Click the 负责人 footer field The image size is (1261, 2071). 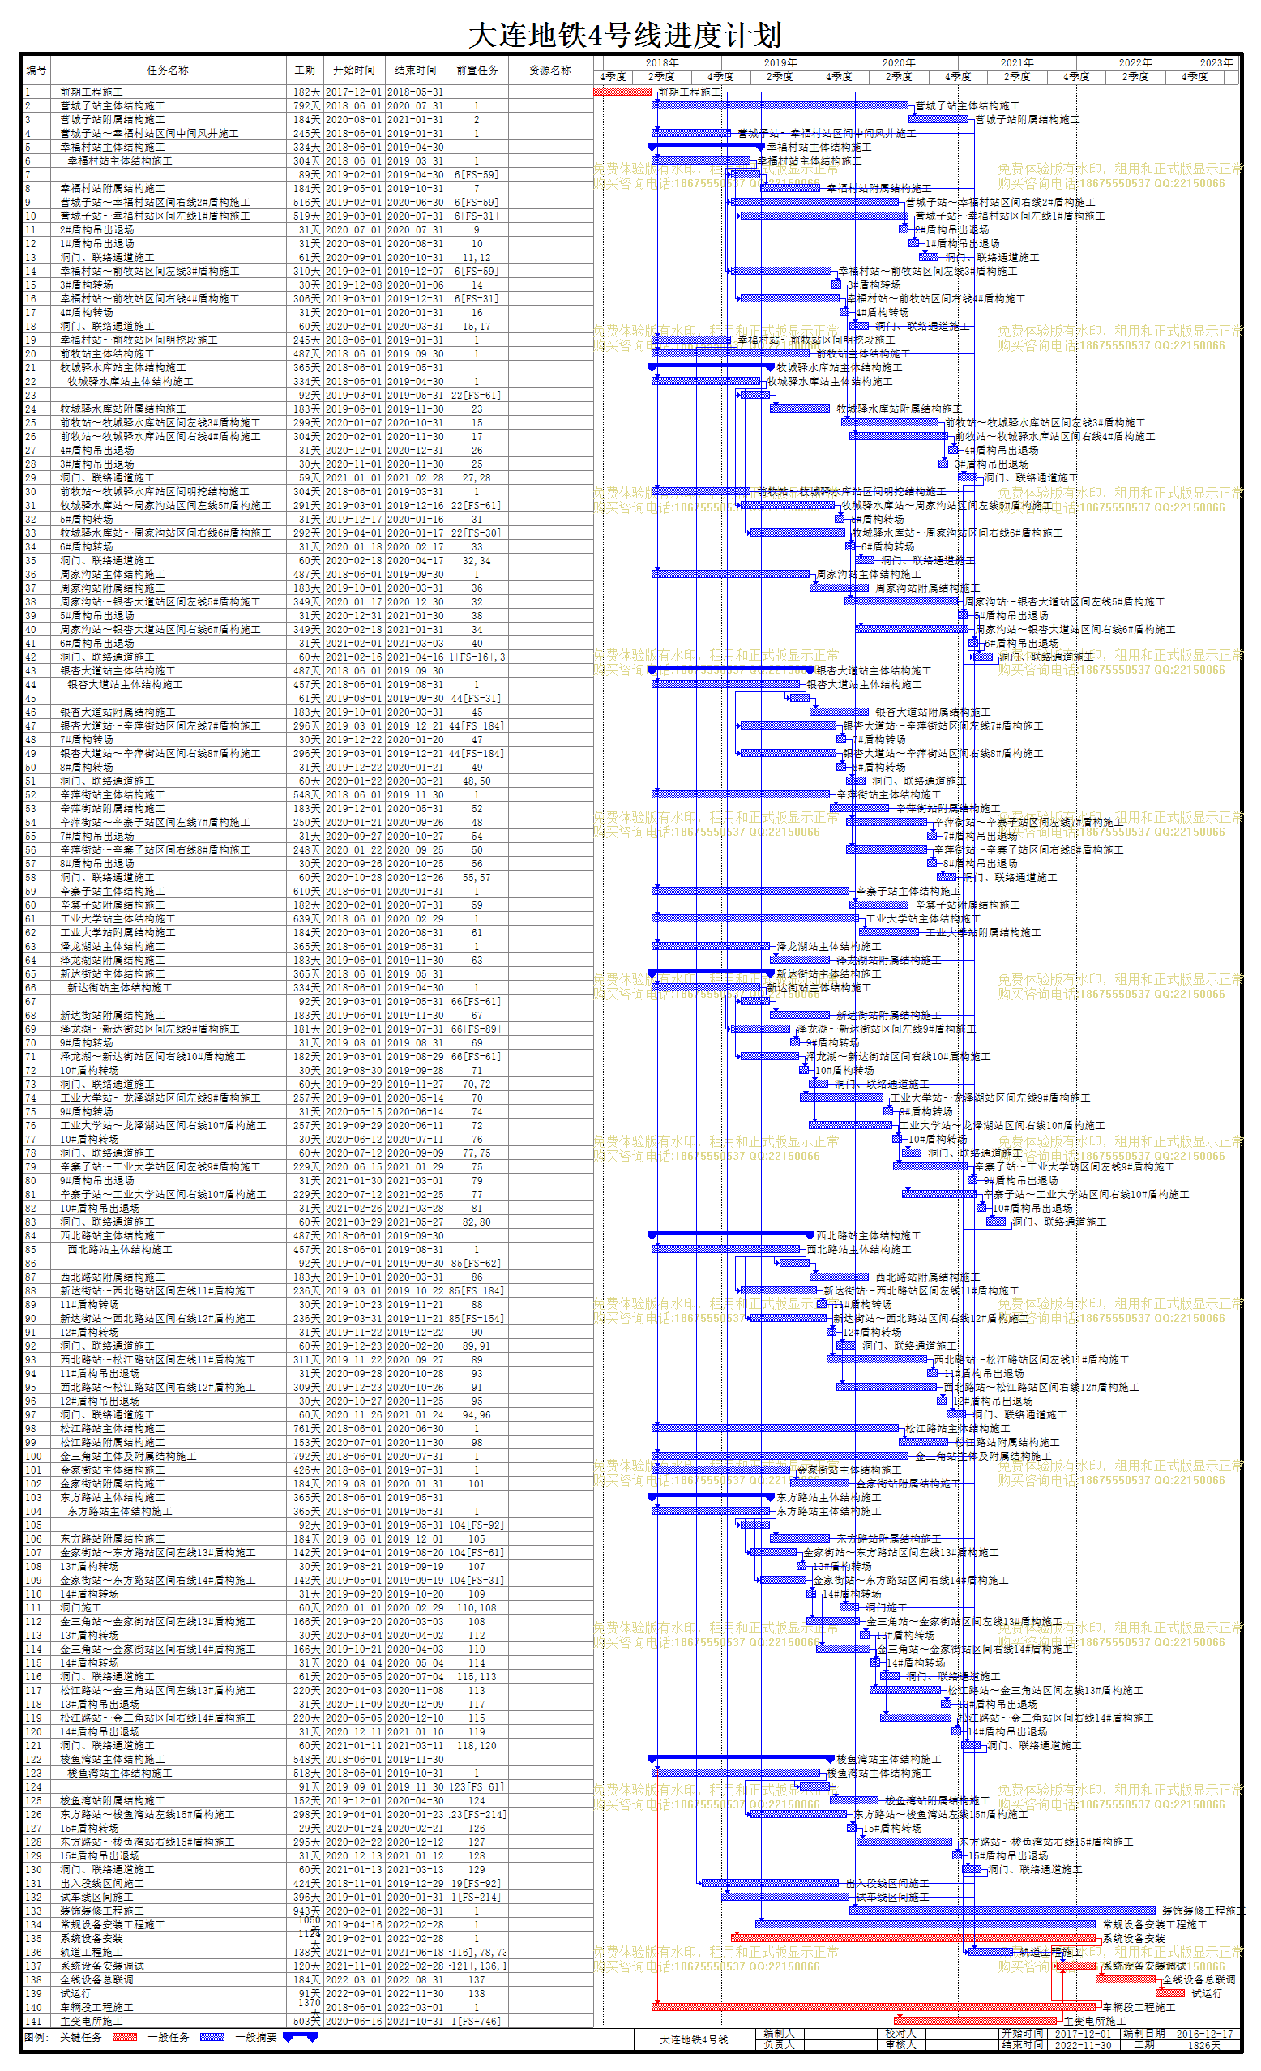(x=779, y=2044)
